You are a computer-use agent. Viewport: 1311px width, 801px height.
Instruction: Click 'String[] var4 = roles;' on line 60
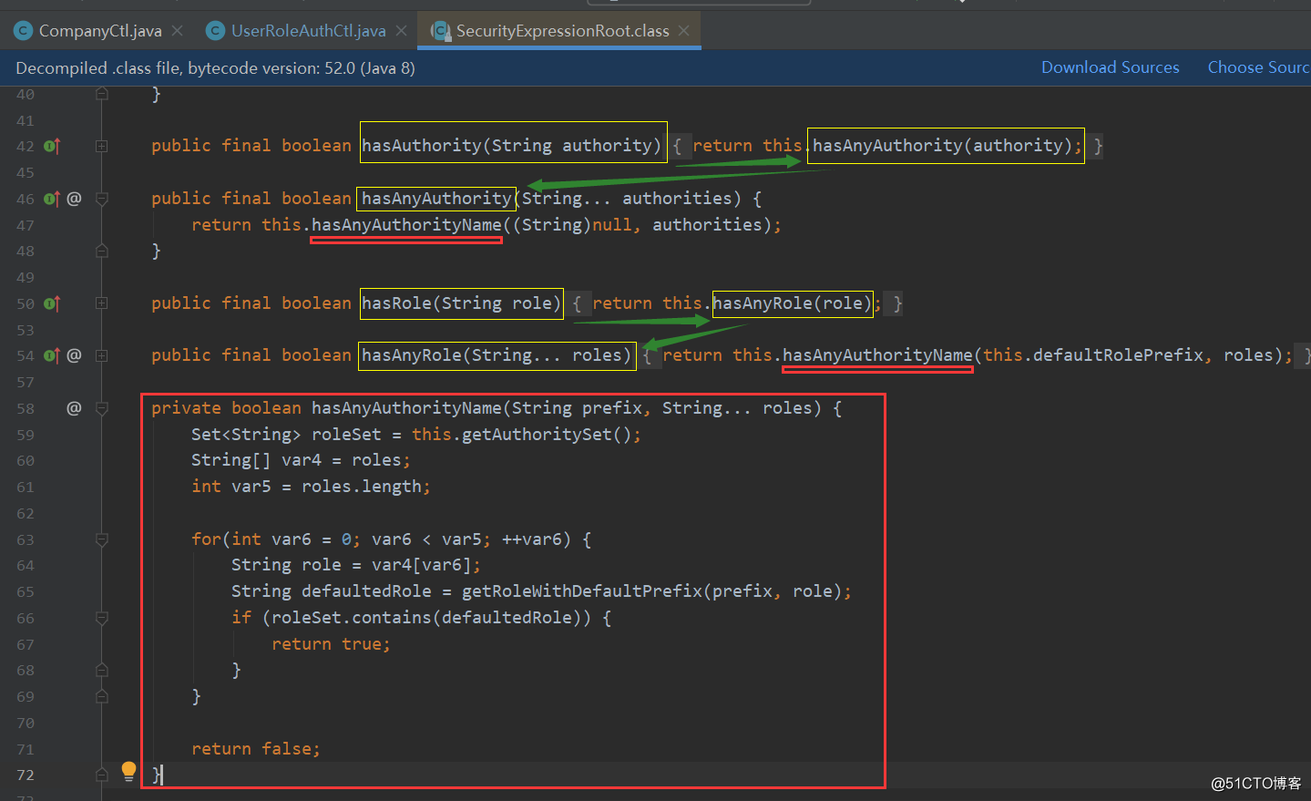[302, 460]
